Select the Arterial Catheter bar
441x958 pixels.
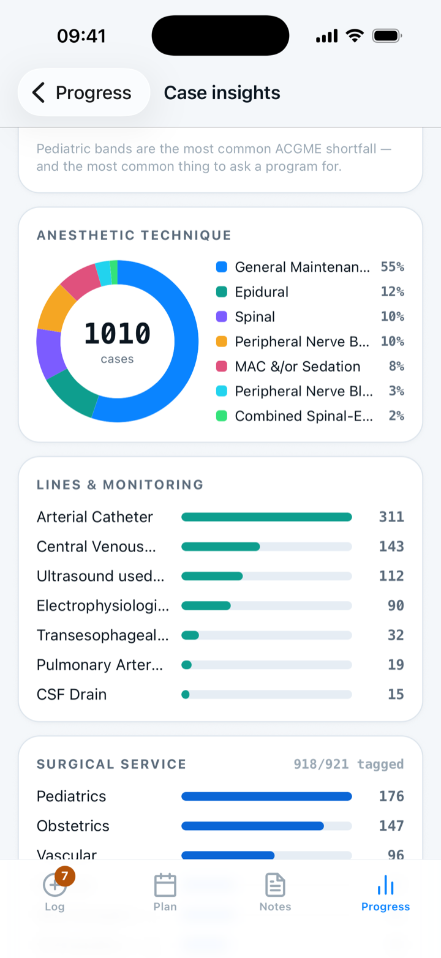click(x=266, y=517)
